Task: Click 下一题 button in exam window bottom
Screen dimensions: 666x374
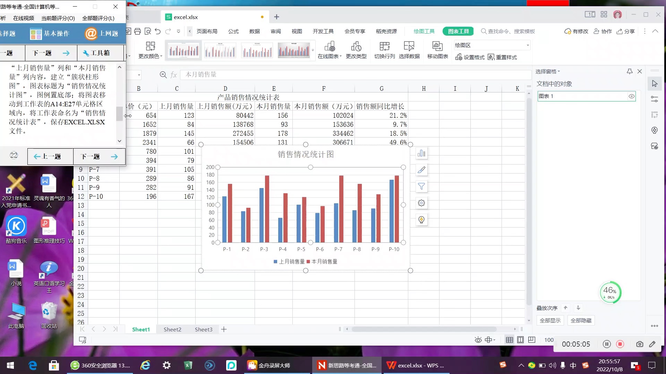Action: [99, 157]
